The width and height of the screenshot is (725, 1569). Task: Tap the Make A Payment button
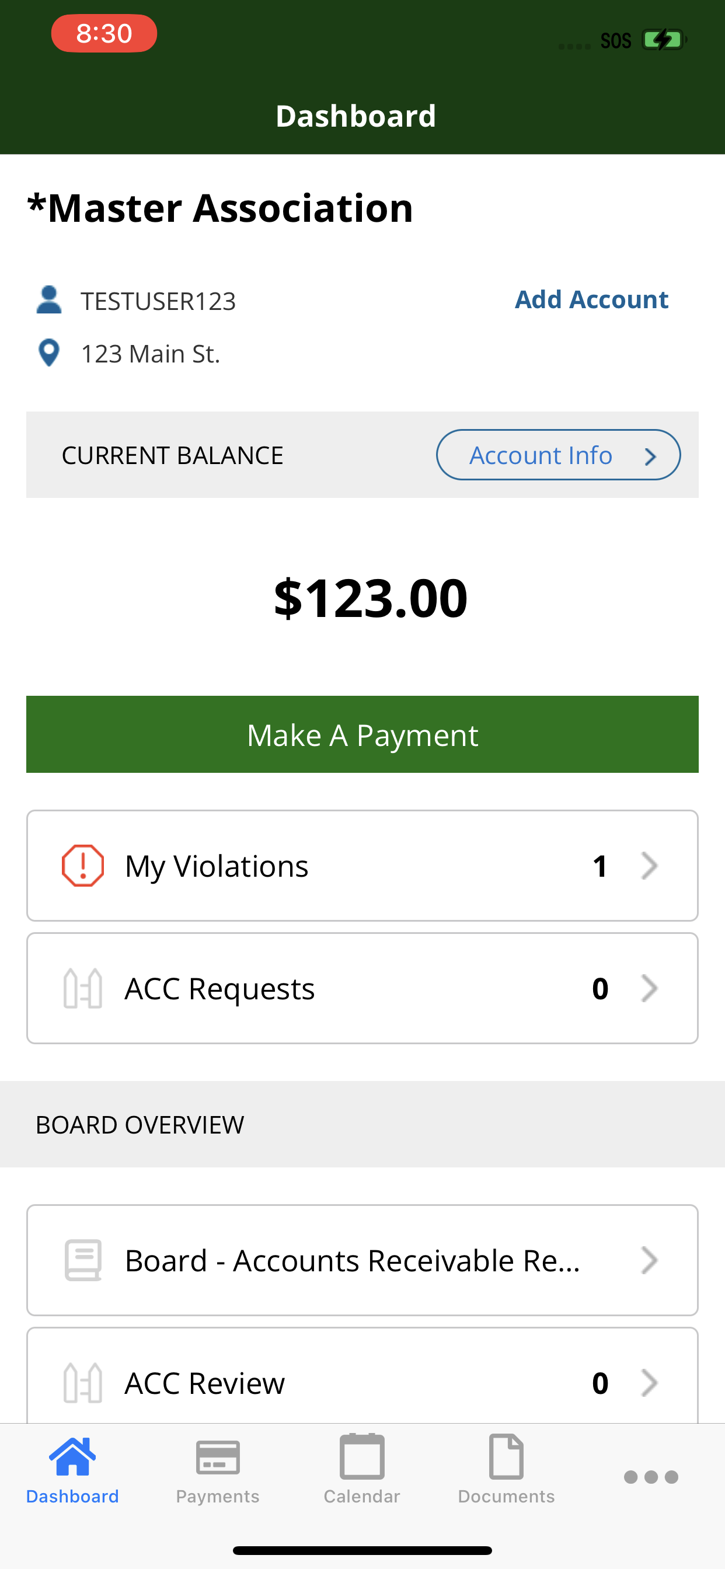click(362, 734)
